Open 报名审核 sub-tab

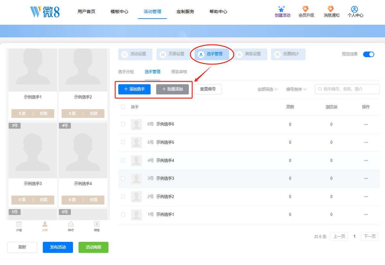179,72
